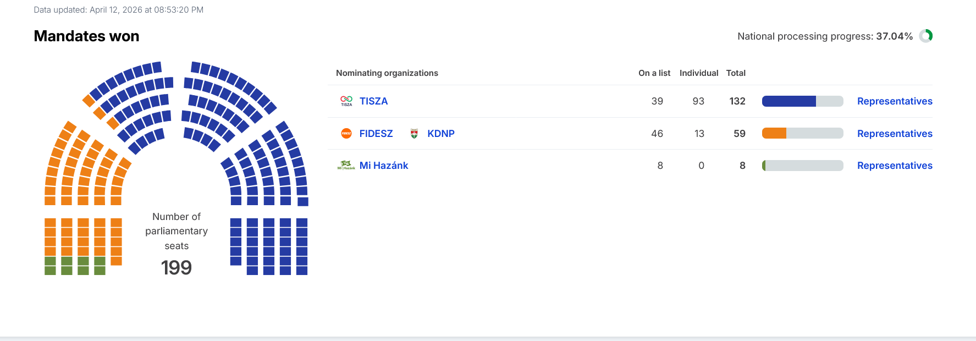
Task: Click FIDESZ total value 59
Action: (740, 134)
